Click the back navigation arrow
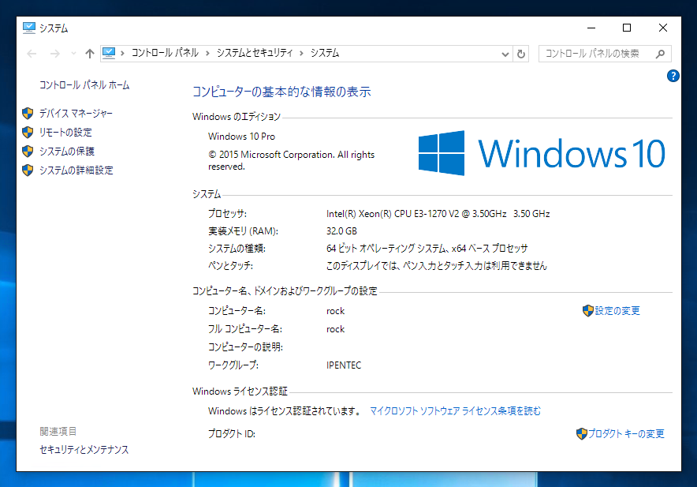The height and width of the screenshot is (487, 697). (x=32, y=54)
